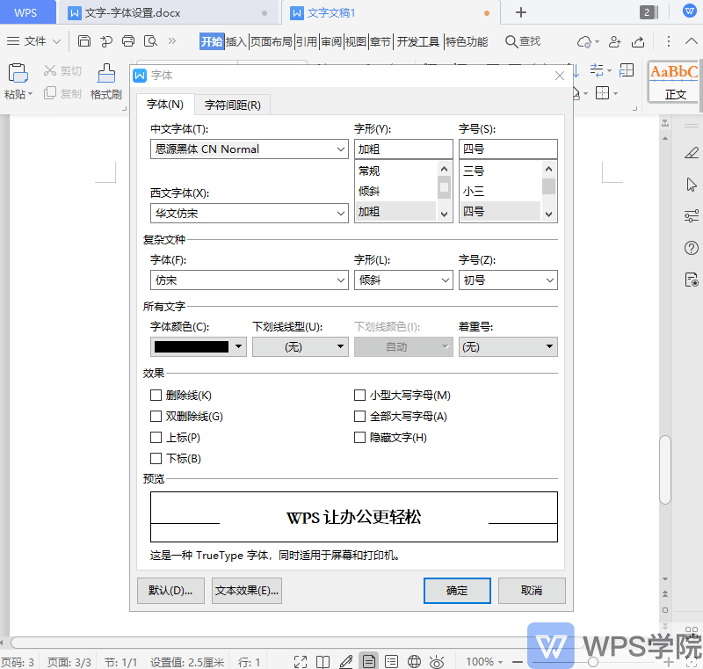Click the WPS home button
703x669 pixels.
(26, 12)
